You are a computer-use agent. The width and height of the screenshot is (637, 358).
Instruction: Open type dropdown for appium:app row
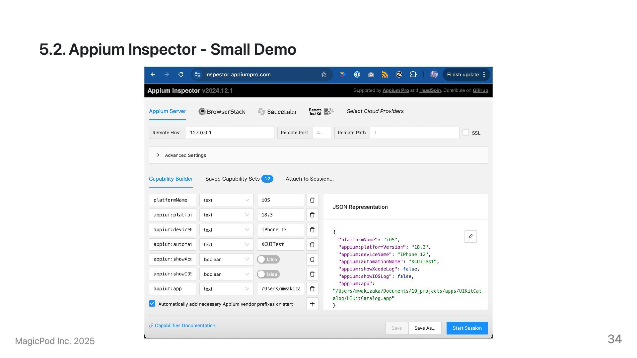point(226,289)
